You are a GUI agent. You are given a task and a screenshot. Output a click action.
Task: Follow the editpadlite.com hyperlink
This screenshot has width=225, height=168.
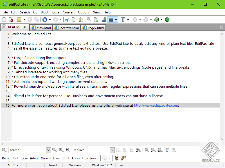click(x=156, y=105)
